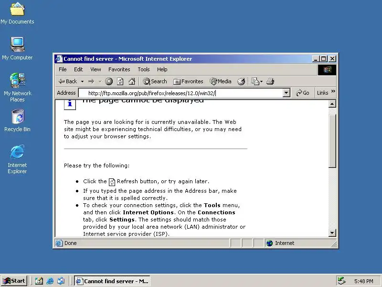
Task: Click Show Desktop quick launch icon
Action: tap(39, 281)
